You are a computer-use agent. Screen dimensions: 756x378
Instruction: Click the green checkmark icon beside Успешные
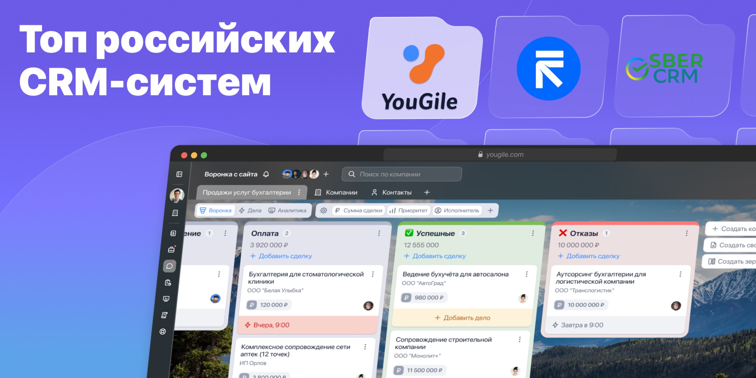coord(409,233)
